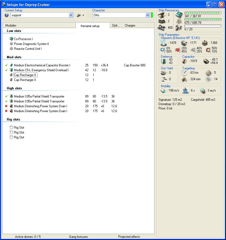The image size is (226, 240).
Task: Click the first Shield Transporter module icon
Action: [11, 96]
